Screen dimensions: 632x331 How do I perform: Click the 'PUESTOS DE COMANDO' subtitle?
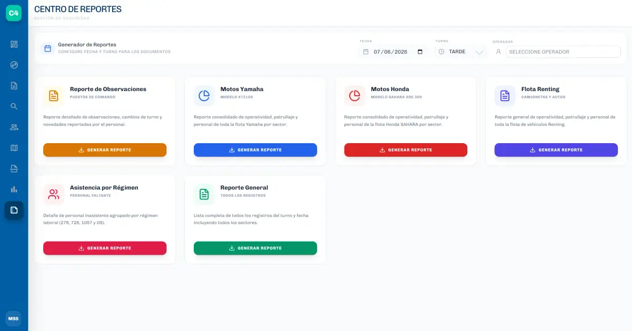[x=93, y=97]
